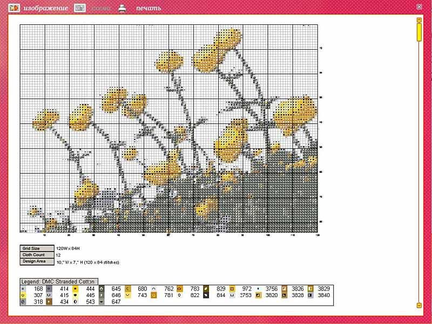Viewport: 432px width, 324px height.
Task: Open the изображение tab
Action: tap(46, 9)
